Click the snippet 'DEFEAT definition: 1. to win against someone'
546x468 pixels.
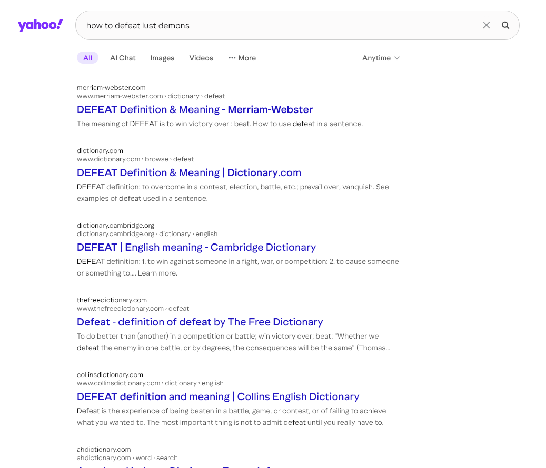click(238, 267)
